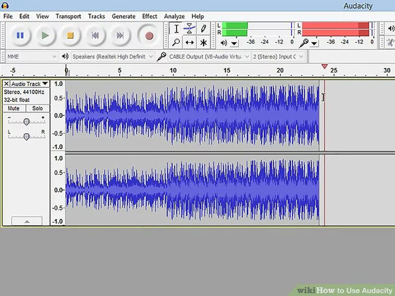Solo the Audio Track
The height and width of the screenshot is (296, 395).
tap(37, 108)
